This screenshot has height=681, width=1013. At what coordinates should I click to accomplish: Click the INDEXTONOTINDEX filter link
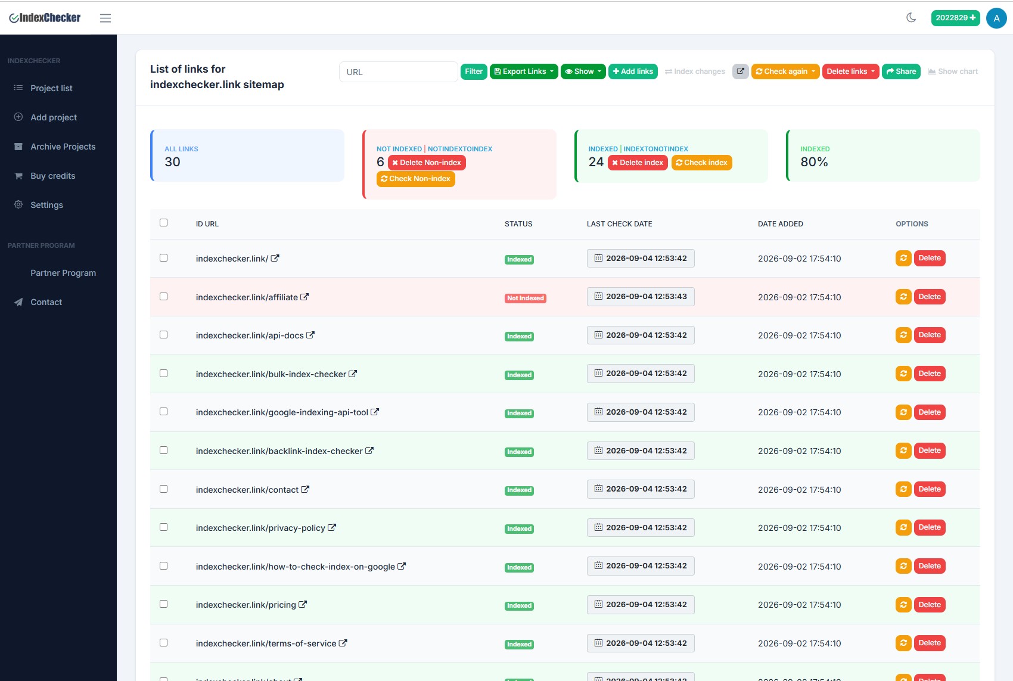click(655, 149)
